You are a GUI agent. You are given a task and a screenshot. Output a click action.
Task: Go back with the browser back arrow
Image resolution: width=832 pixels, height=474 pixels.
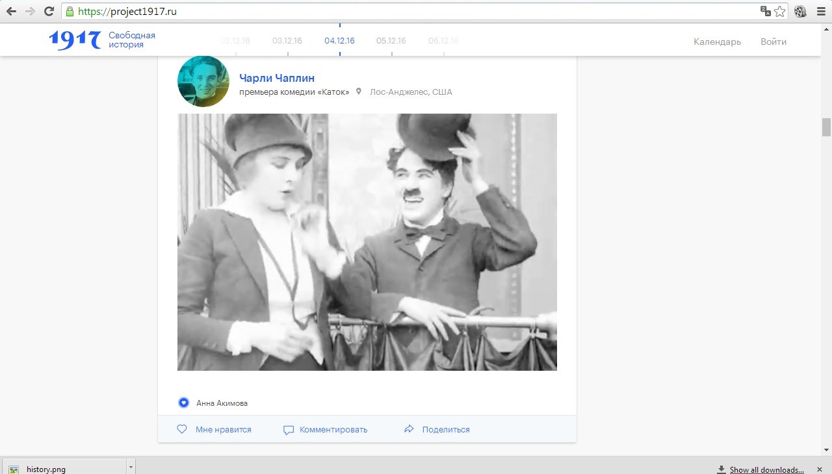11,12
